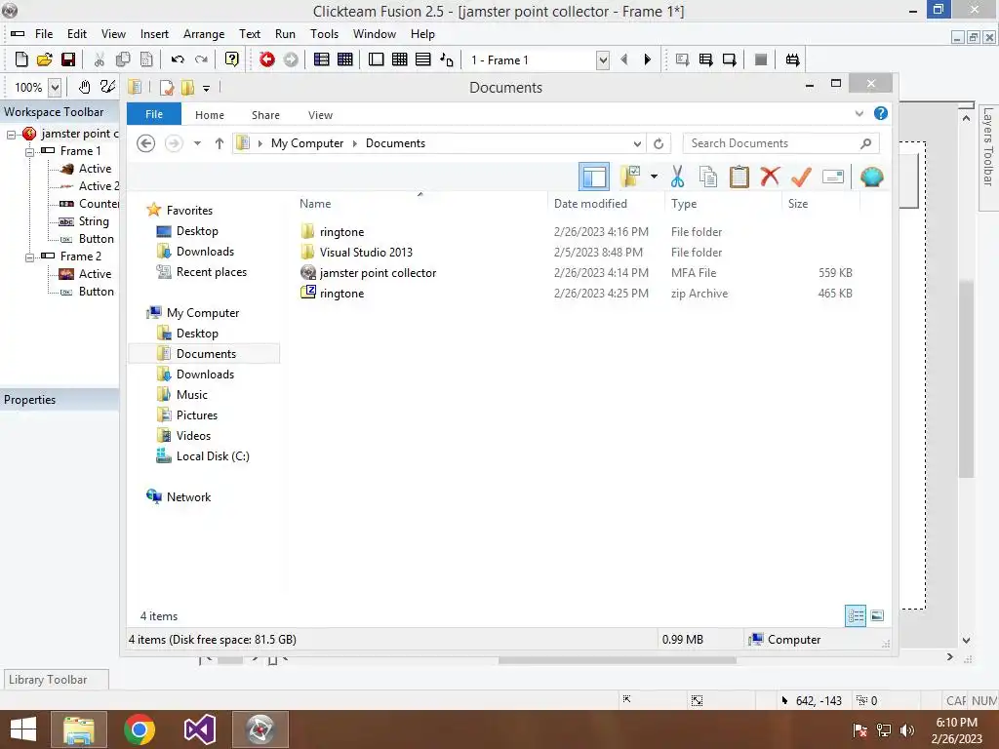Sort by the Size column header
This screenshot has height=749, width=999.
click(798, 203)
